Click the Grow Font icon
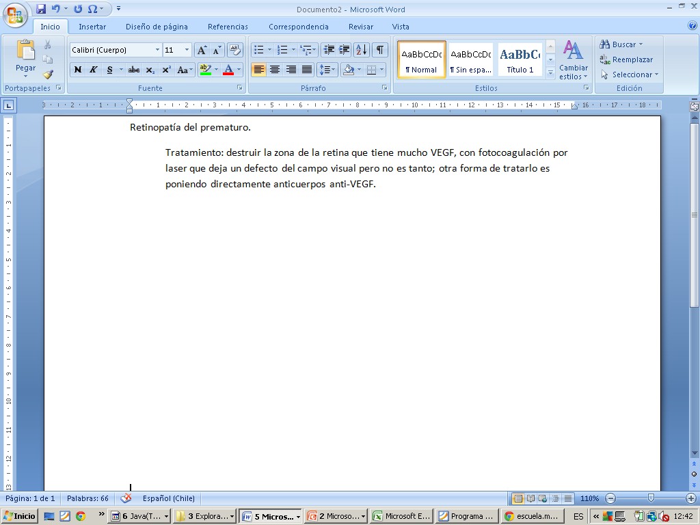The width and height of the screenshot is (700, 525). (202, 50)
